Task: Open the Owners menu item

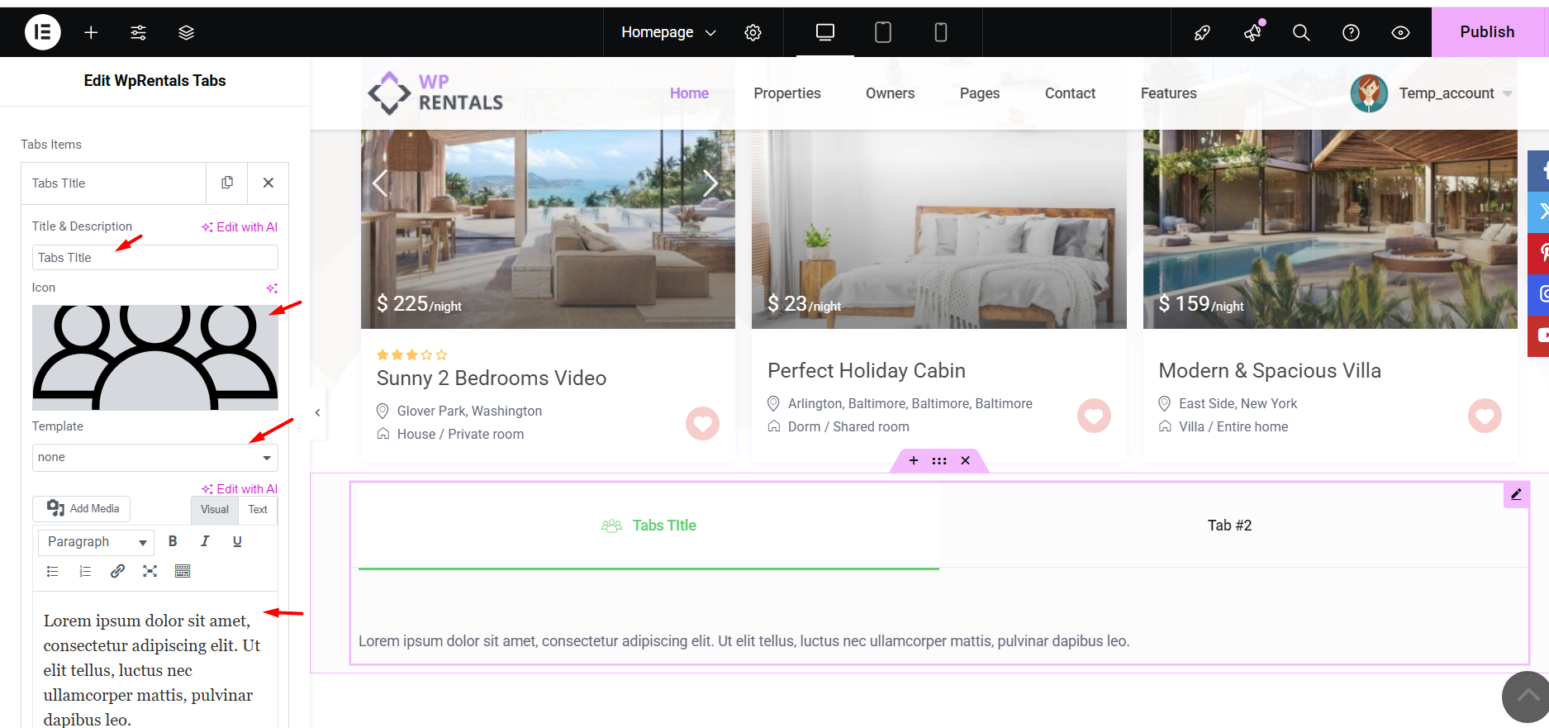Action: tap(890, 93)
